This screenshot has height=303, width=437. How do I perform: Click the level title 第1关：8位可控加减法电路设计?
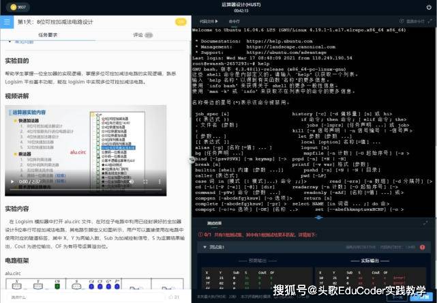pyautogui.click(x=55, y=22)
